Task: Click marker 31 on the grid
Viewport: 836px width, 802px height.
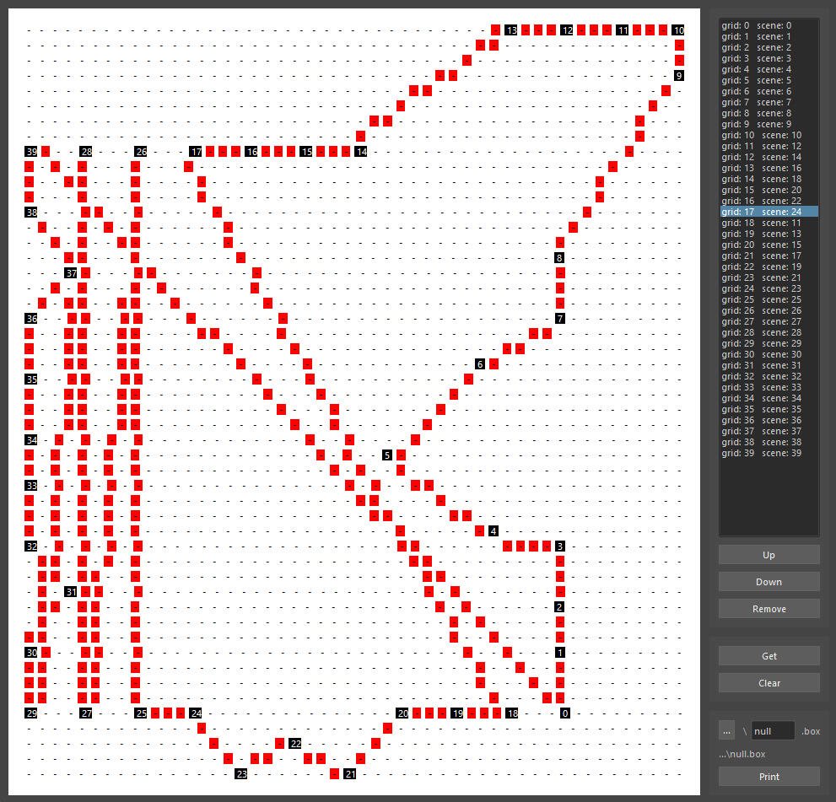Action: (72, 592)
